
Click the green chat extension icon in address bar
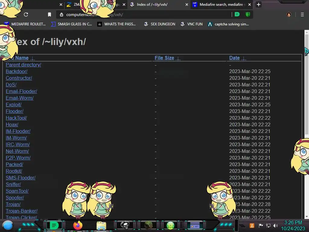coord(237,14)
